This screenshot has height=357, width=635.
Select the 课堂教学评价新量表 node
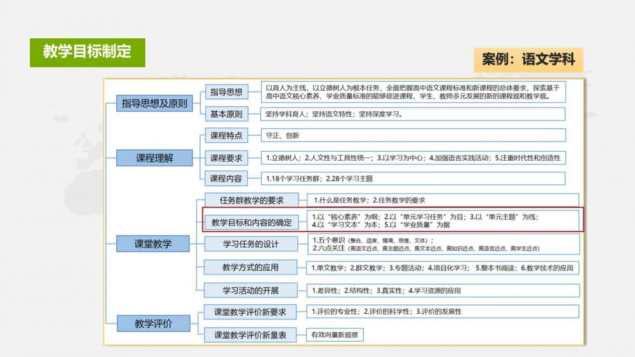click(250, 335)
